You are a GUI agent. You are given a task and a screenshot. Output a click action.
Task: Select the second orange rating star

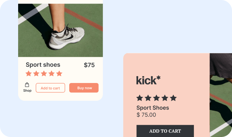coord(36,74)
